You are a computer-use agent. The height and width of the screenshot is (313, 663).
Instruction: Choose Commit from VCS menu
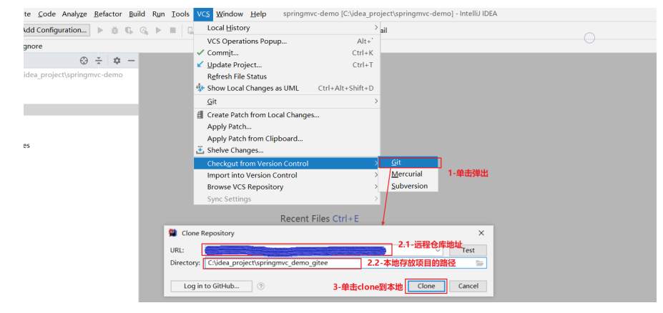click(x=287, y=53)
